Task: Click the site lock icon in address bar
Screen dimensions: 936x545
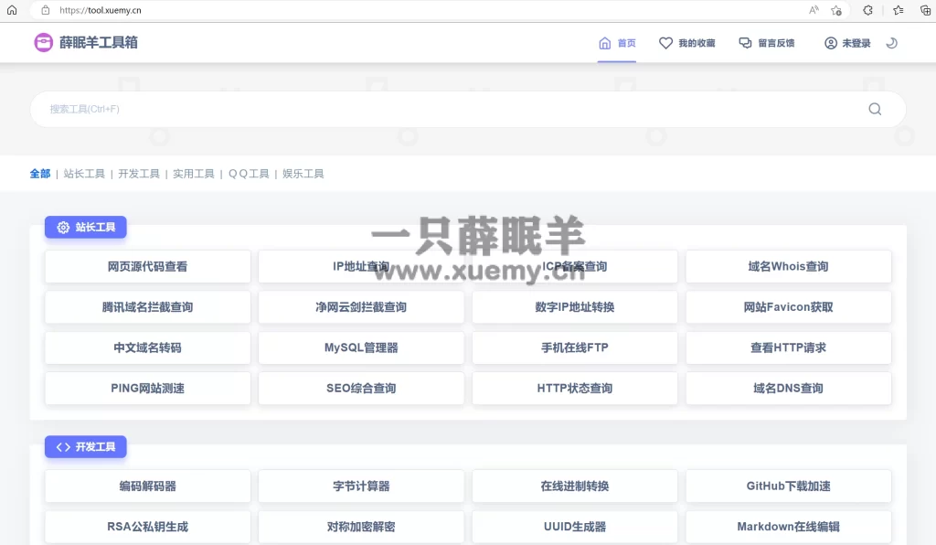Action: tap(46, 10)
